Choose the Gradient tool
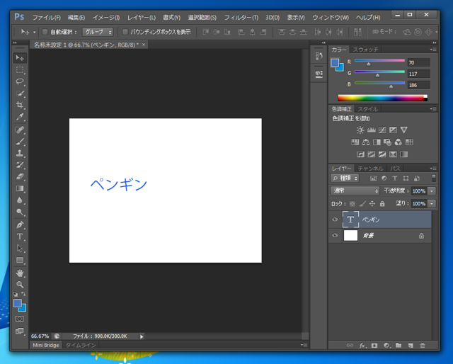The height and width of the screenshot is (364, 453). tap(20, 188)
